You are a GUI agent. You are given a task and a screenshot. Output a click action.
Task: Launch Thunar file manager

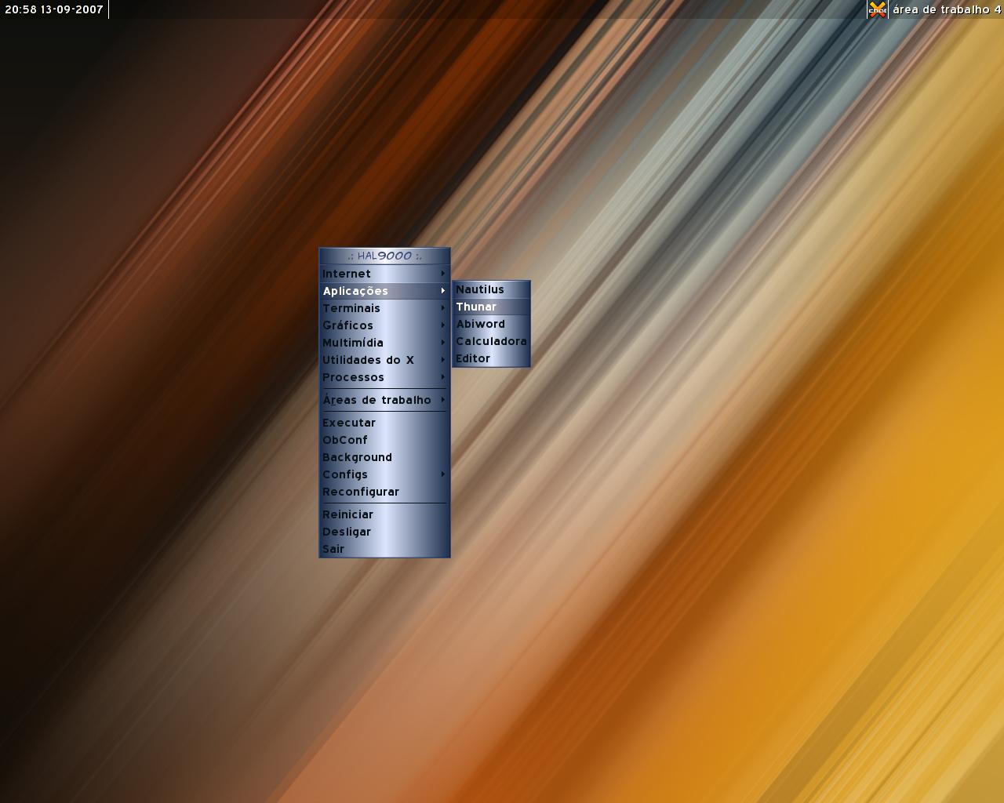(491, 307)
